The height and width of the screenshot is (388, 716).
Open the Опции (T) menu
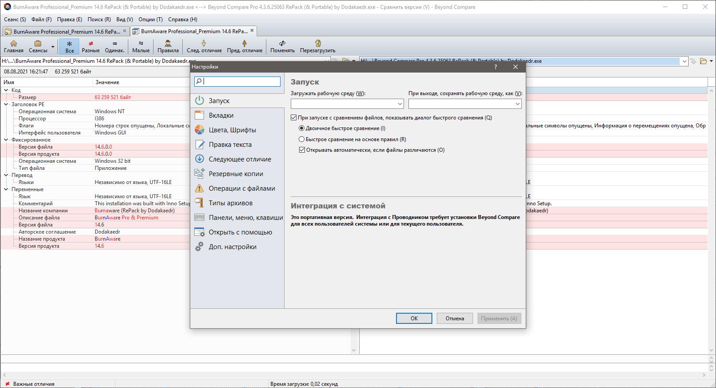pyautogui.click(x=150, y=19)
